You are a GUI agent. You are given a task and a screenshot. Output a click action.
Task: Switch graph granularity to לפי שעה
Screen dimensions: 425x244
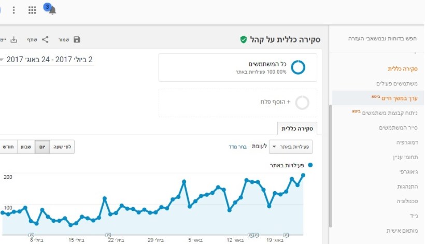(62, 147)
